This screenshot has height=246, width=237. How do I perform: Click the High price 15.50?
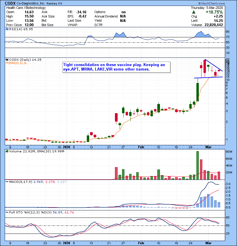point(29,16)
